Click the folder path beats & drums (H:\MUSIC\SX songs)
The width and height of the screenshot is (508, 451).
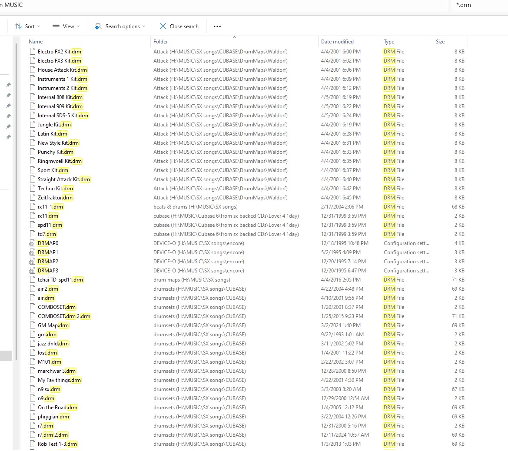click(196, 206)
